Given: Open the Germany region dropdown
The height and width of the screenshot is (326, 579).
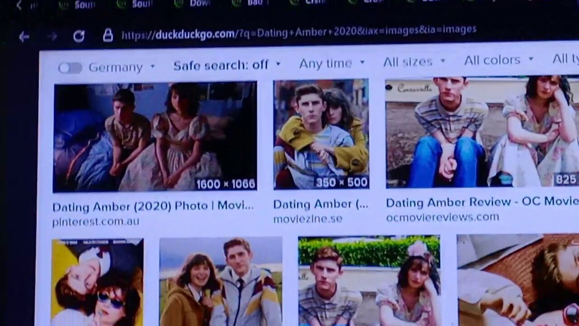Looking at the screenshot, I should coord(122,67).
